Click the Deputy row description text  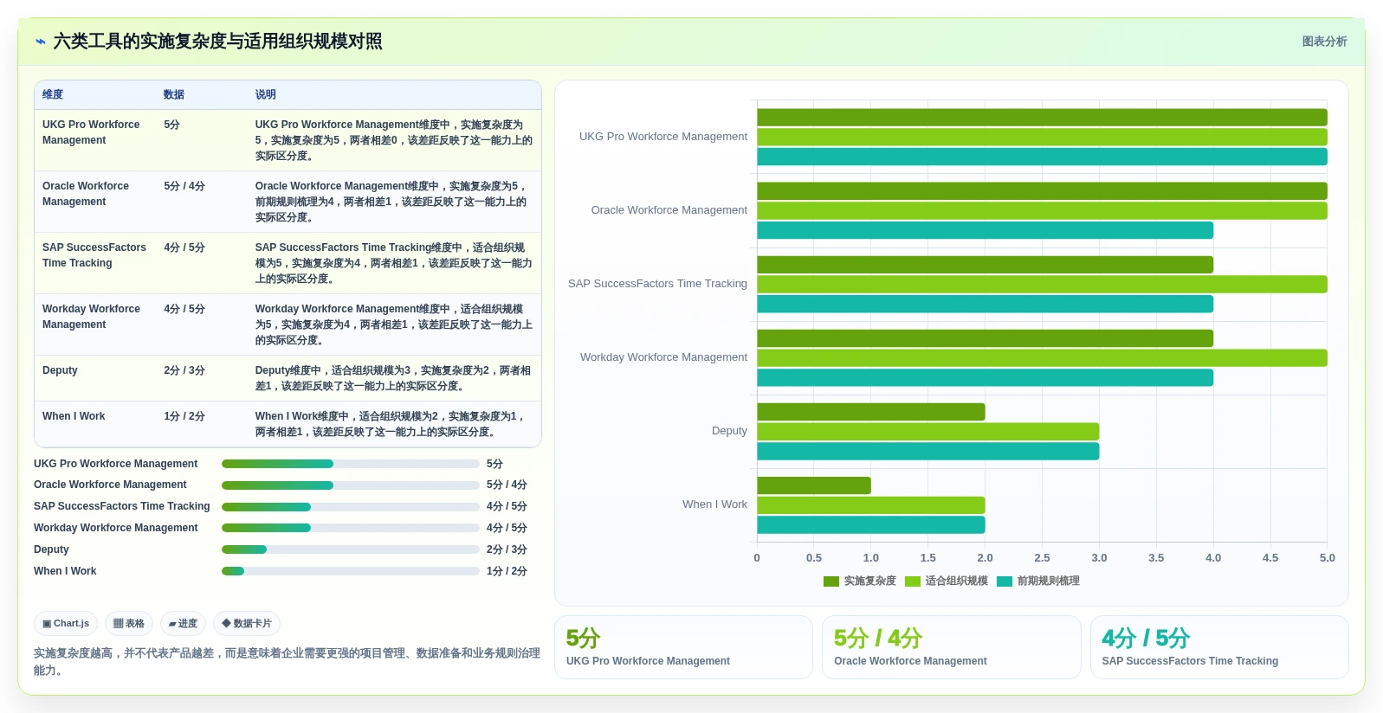[x=393, y=378]
